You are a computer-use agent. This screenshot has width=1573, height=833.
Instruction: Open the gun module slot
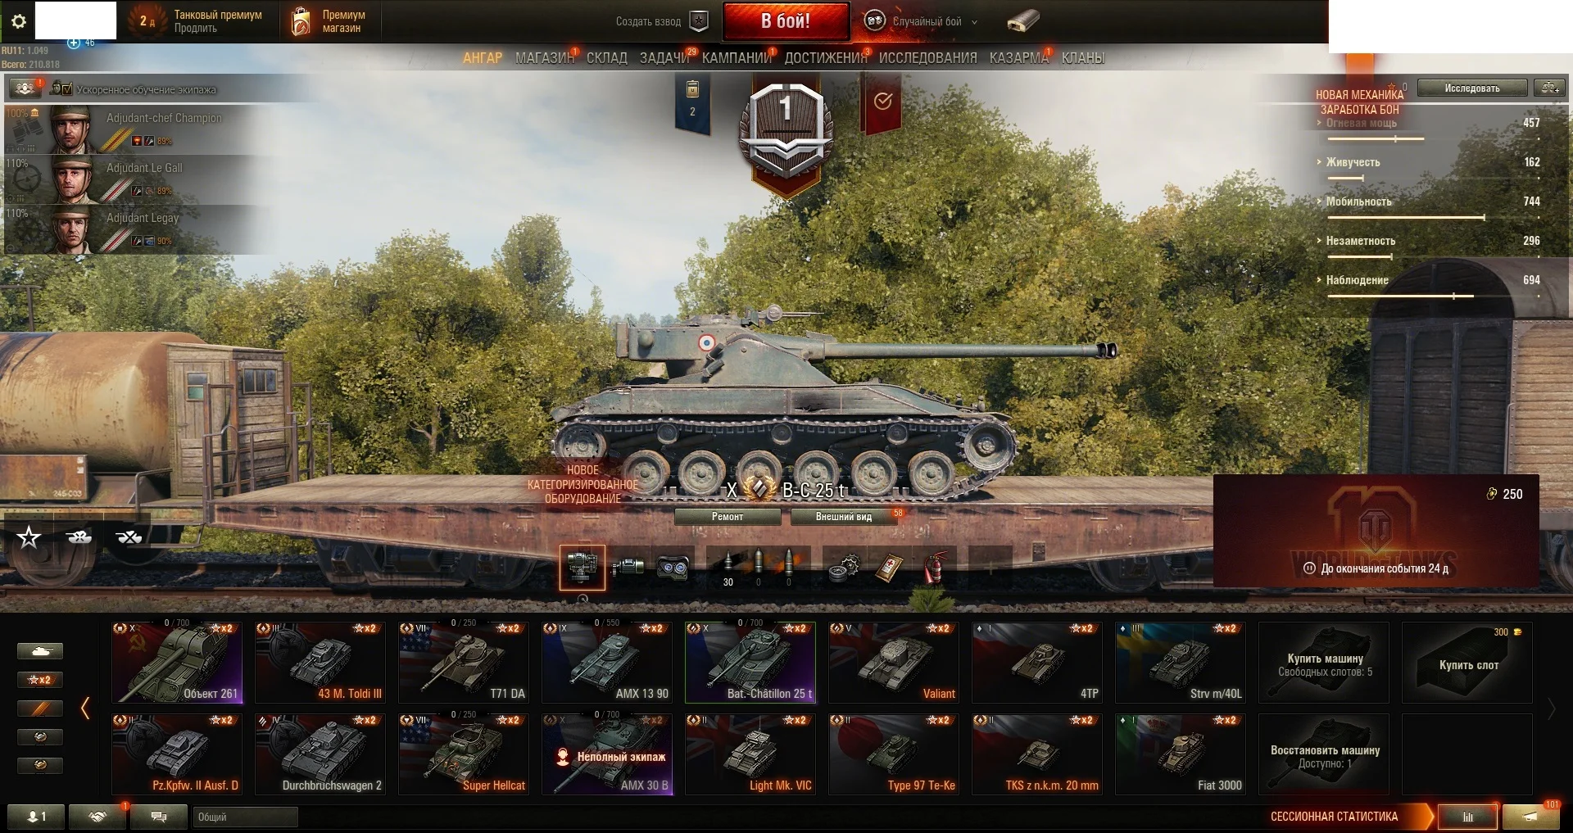628,567
